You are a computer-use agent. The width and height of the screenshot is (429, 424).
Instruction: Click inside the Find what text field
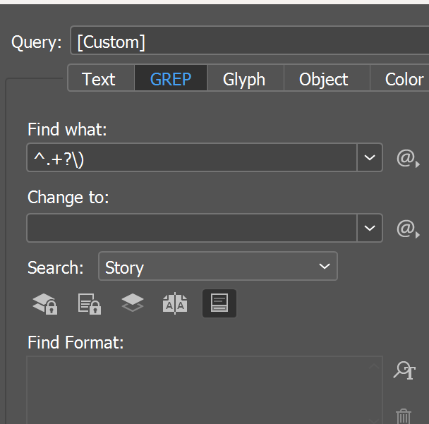coord(192,158)
